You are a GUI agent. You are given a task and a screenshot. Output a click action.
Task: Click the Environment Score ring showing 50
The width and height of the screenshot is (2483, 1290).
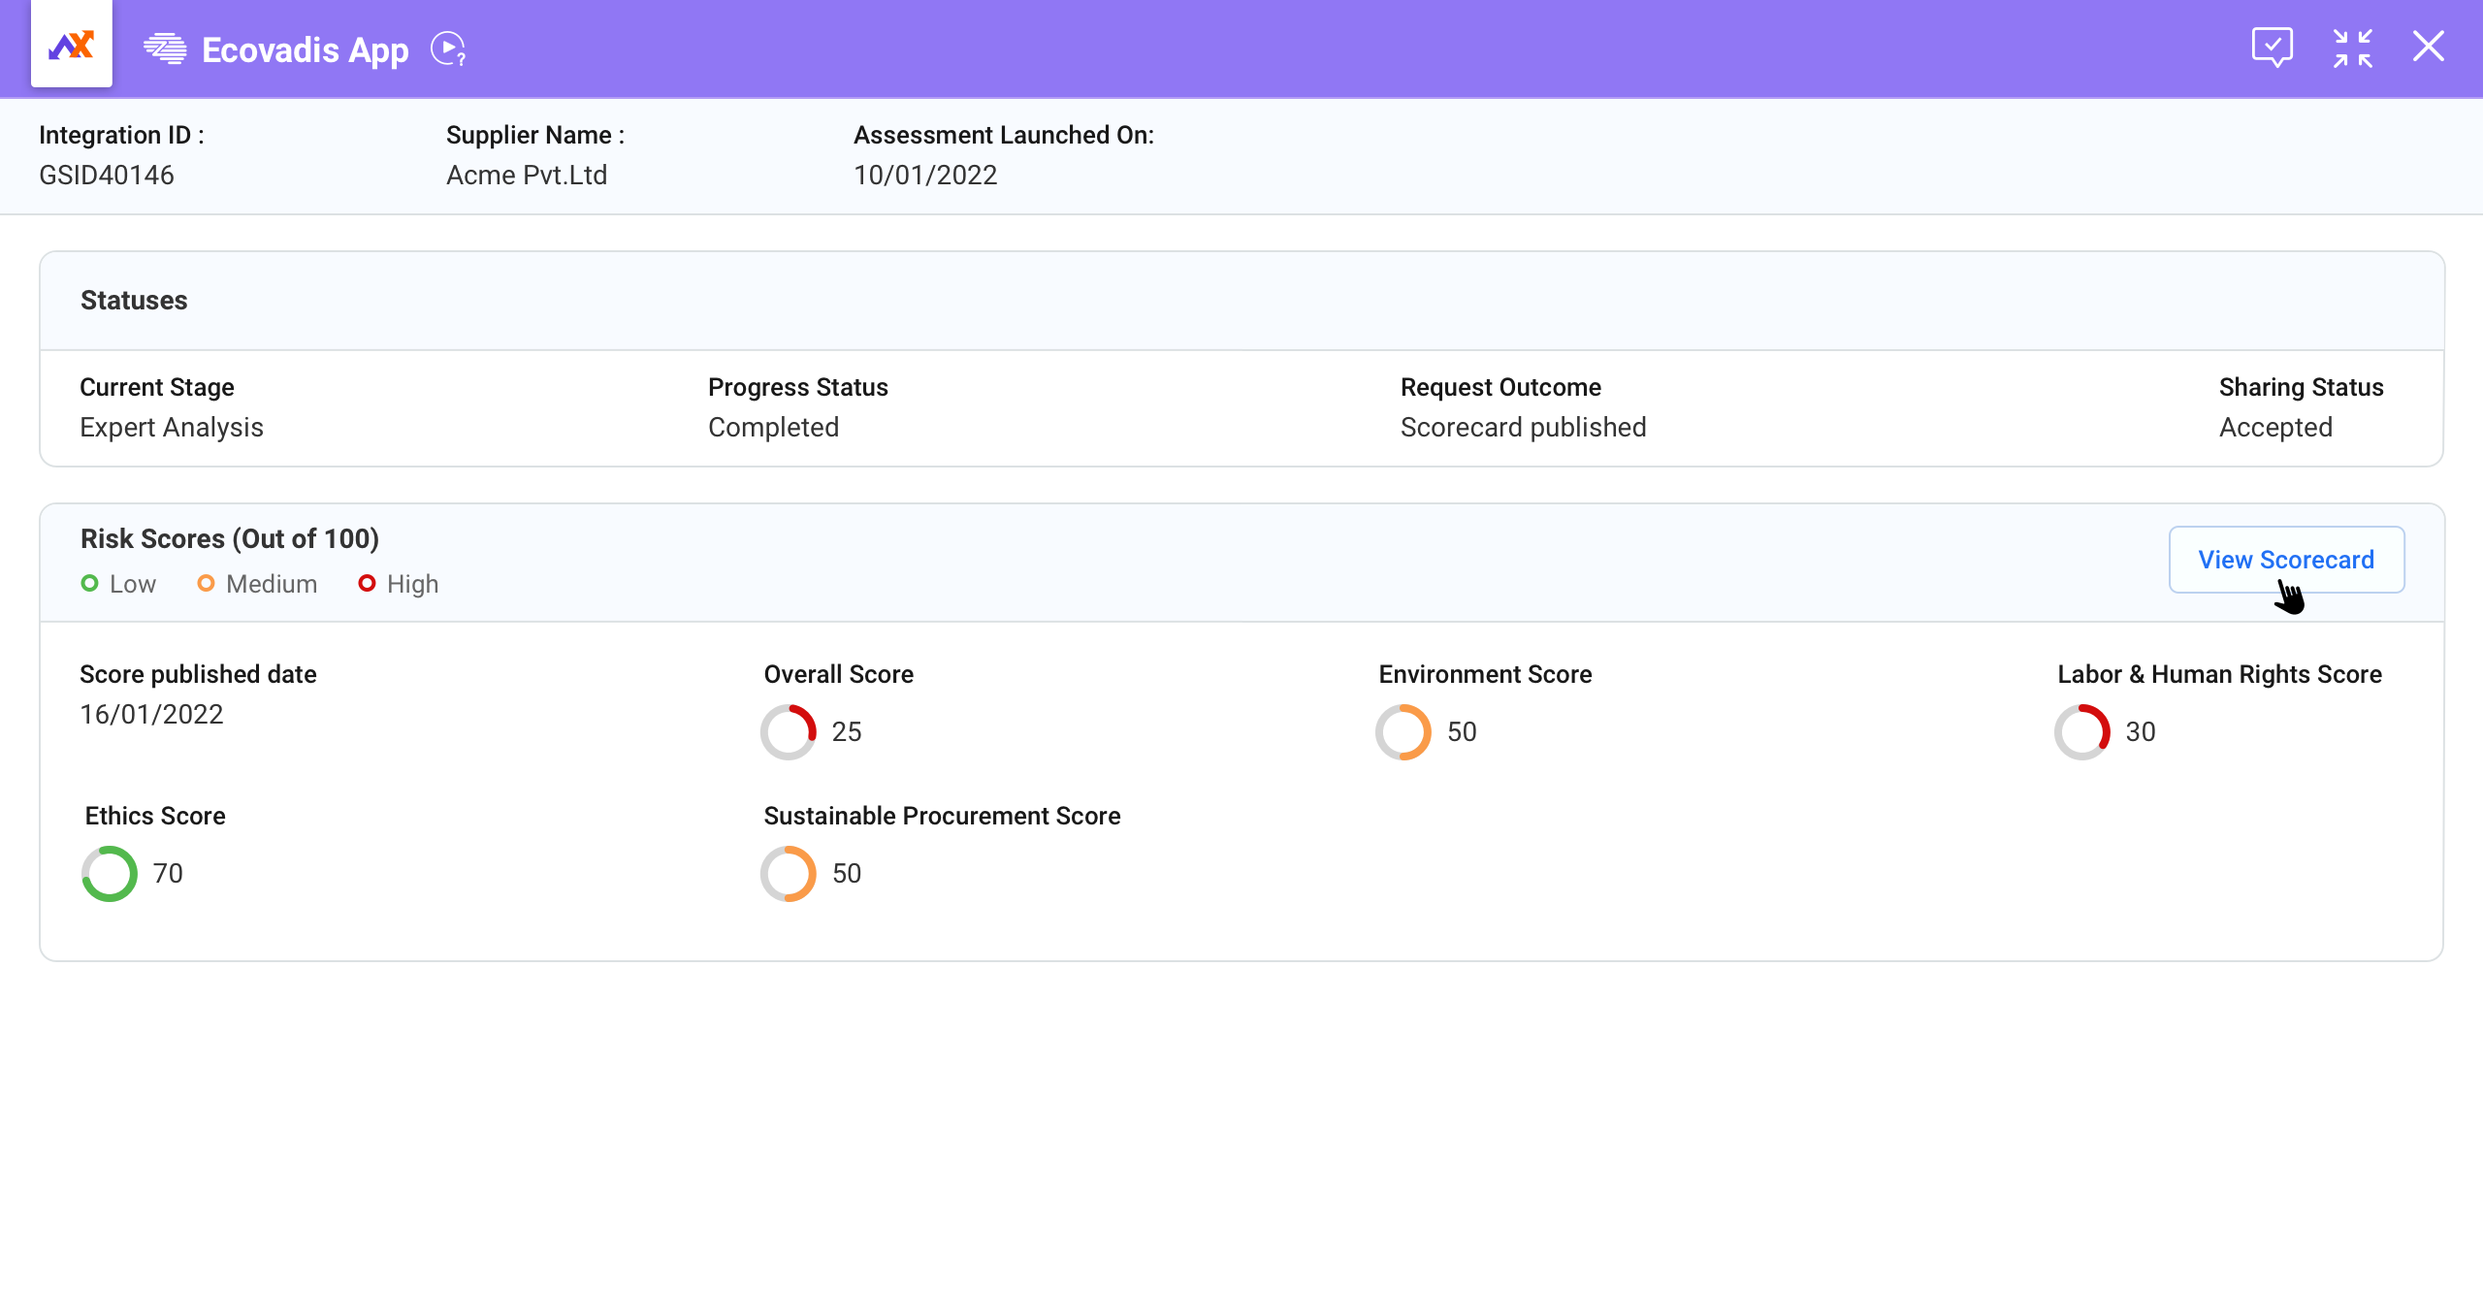tap(1403, 732)
